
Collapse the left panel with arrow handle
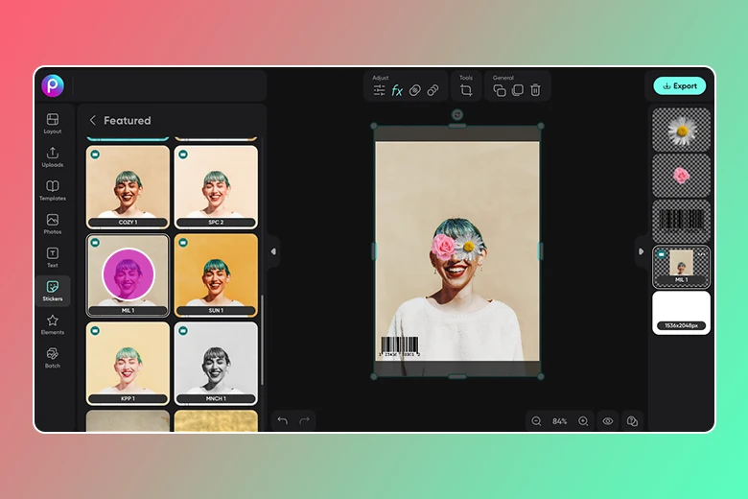[x=273, y=251]
